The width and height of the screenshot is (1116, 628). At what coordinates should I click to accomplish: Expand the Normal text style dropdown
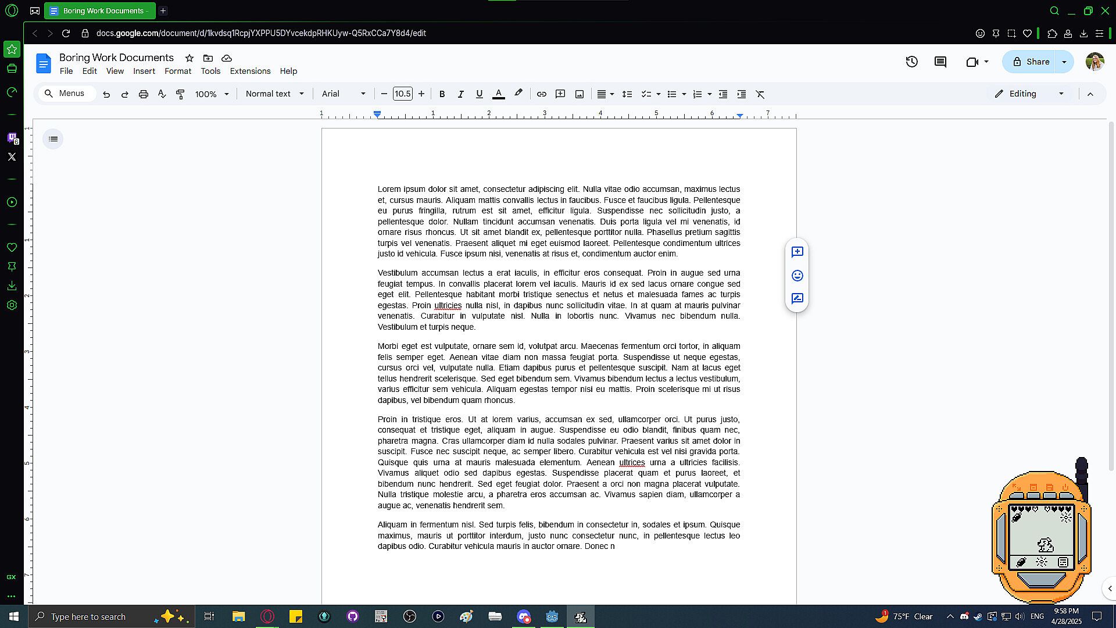coord(274,94)
